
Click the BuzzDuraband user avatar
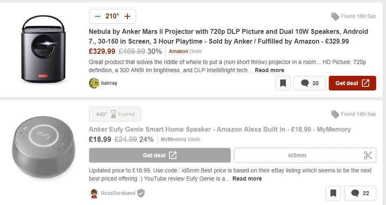click(x=94, y=193)
